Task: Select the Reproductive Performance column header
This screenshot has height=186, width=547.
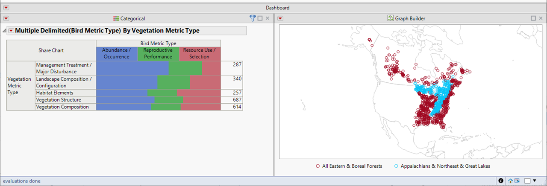Action: point(158,53)
